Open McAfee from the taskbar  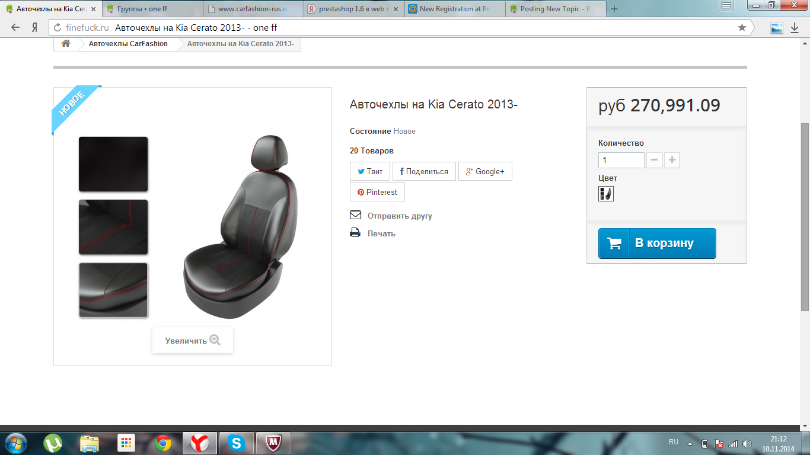point(273,443)
